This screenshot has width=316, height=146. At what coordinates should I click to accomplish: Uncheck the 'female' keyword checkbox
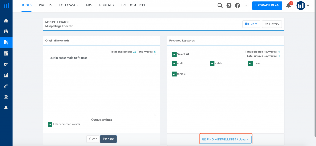[174, 74]
